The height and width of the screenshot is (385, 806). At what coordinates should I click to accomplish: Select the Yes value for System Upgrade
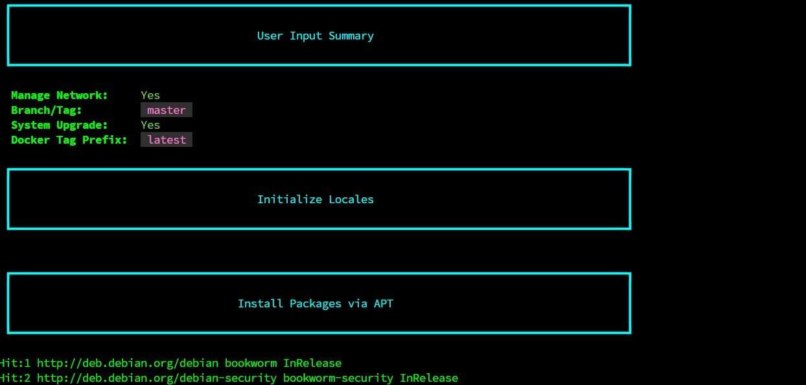coord(150,125)
